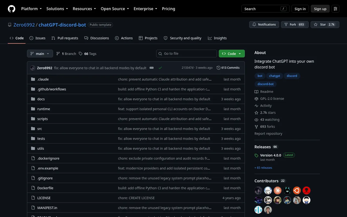The image size is (347, 217).
Task: Open the GitHub home logo
Action: point(11,9)
